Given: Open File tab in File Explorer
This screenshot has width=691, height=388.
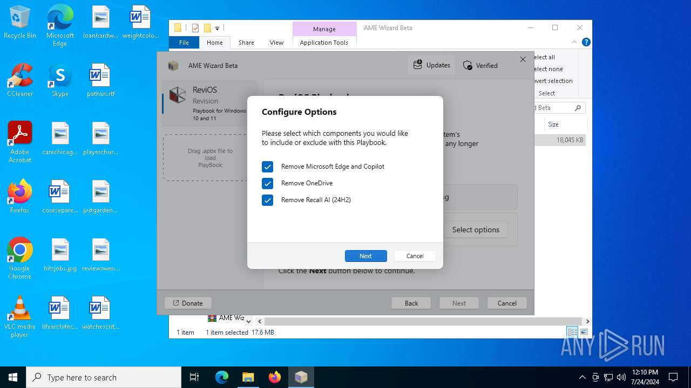Looking at the screenshot, I should pyautogui.click(x=184, y=43).
